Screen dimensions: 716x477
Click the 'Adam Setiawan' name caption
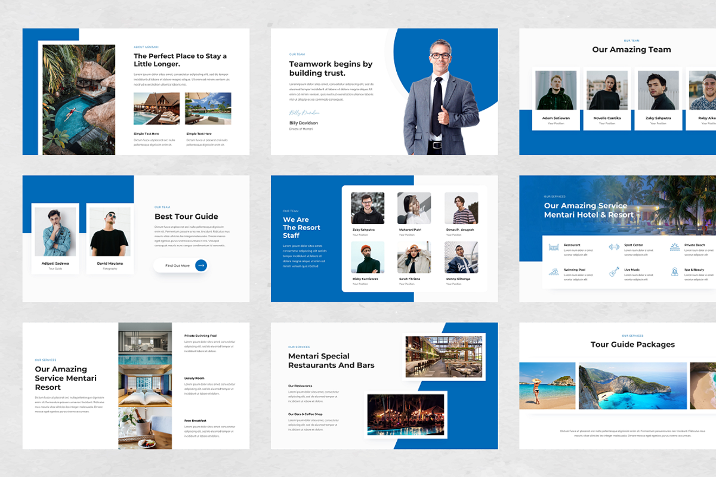click(x=556, y=118)
